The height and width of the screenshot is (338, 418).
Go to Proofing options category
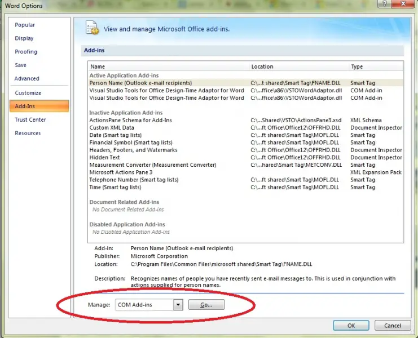point(26,52)
